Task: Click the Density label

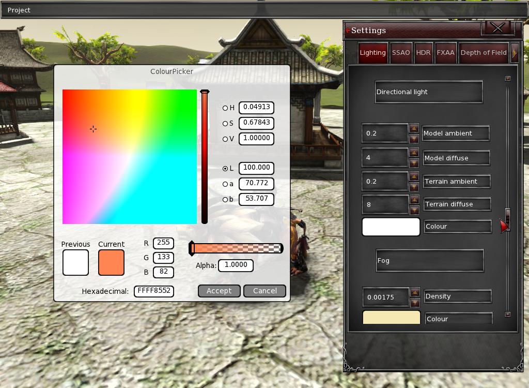Action: click(458, 296)
